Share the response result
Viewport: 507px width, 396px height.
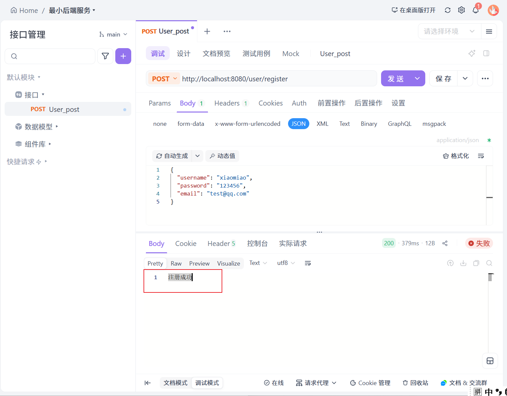445,243
